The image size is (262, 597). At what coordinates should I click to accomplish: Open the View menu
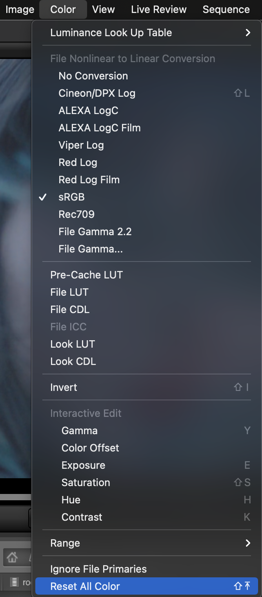[x=104, y=9]
